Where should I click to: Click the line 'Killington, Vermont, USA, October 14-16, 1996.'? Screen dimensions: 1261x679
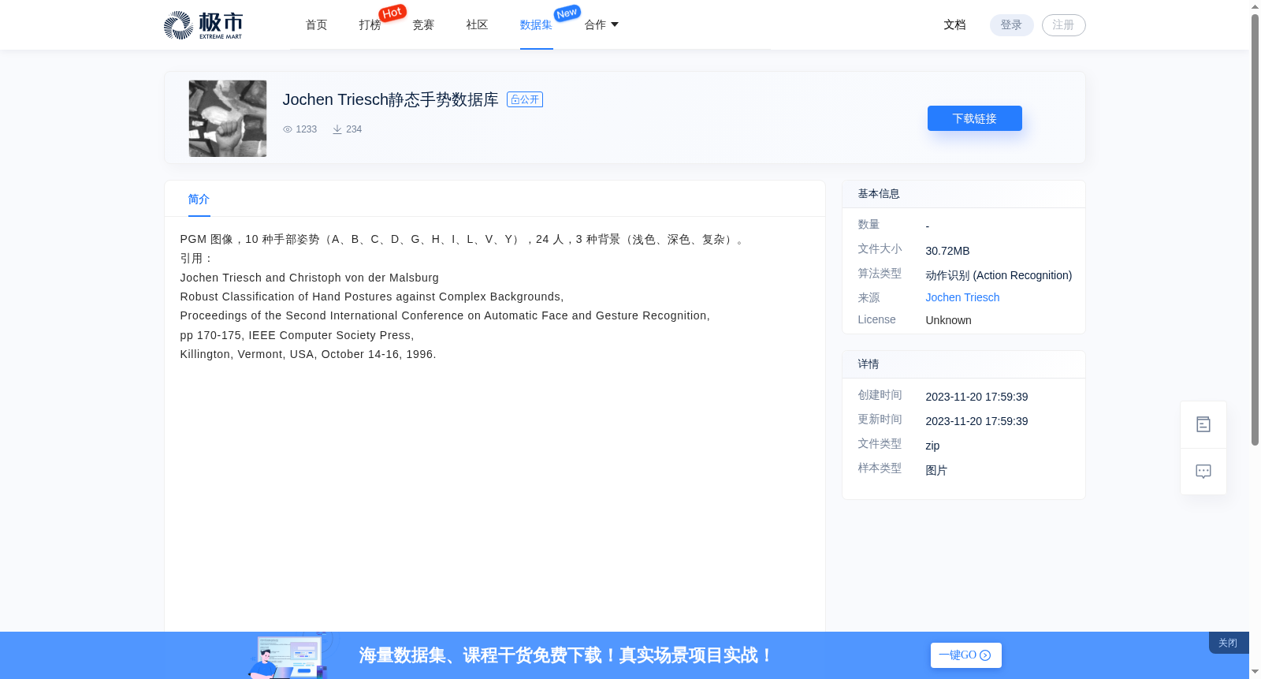tap(308, 354)
